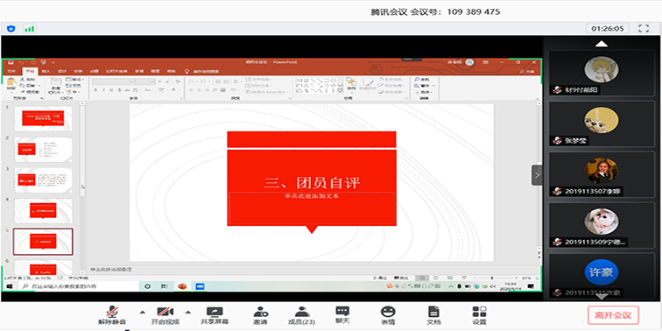Open the font size dropdown in the ribbon
This screenshot has width=662, height=331.
[x=151, y=81]
